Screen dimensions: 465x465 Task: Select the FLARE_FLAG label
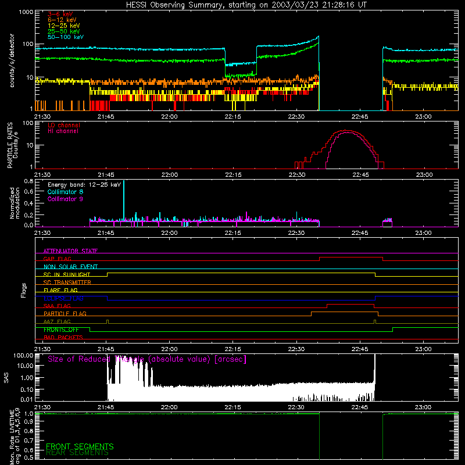(x=60, y=290)
